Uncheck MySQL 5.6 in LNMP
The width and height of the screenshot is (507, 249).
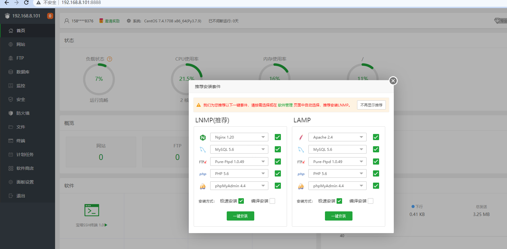278,149
